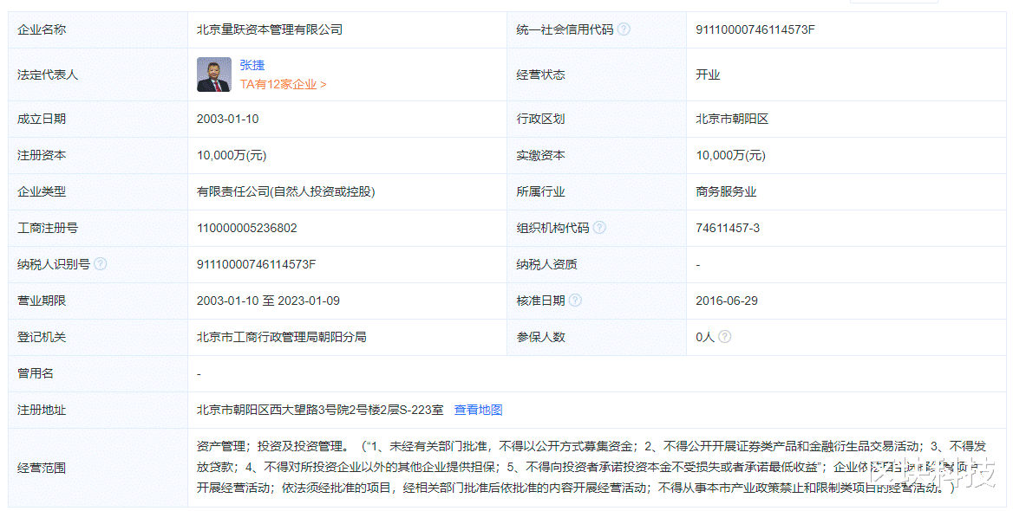Click the 企业名称 label cell
Image resolution: width=1013 pixels, height=511 pixels.
click(x=97, y=29)
